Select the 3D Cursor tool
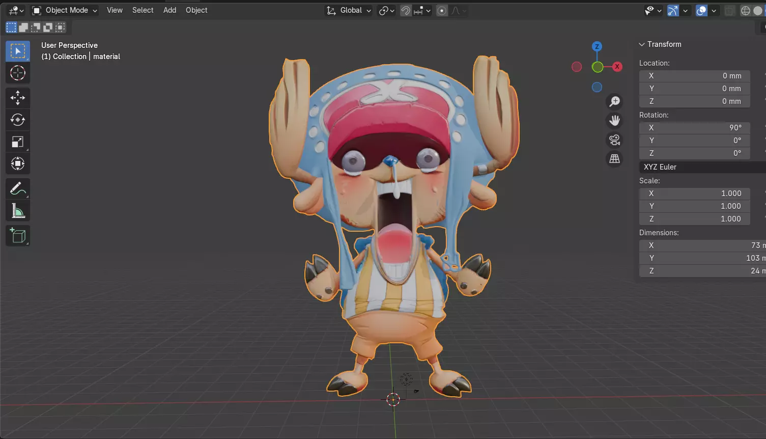Image resolution: width=766 pixels, height=439 pixels. point(18,73)
